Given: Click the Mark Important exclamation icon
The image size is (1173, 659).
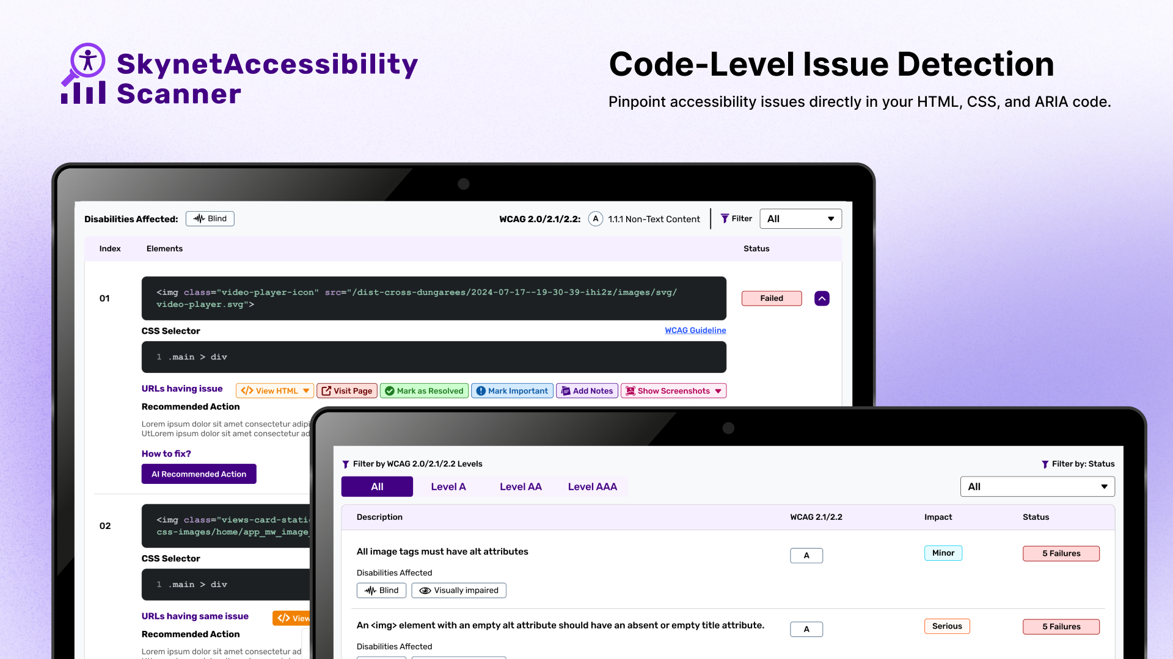Looking at the screenshot, I should coord(481,391).
